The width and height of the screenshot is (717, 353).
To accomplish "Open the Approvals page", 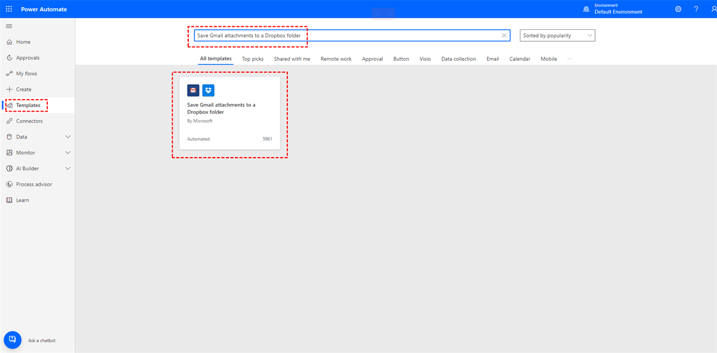I will (28, 58).
